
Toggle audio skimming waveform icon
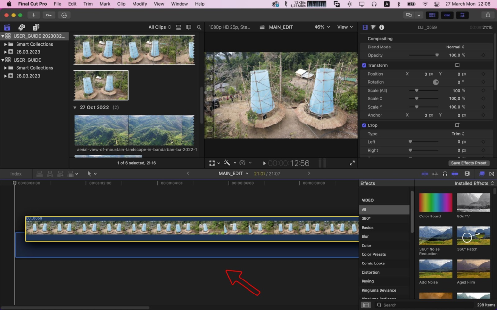[x=435, y=174]
